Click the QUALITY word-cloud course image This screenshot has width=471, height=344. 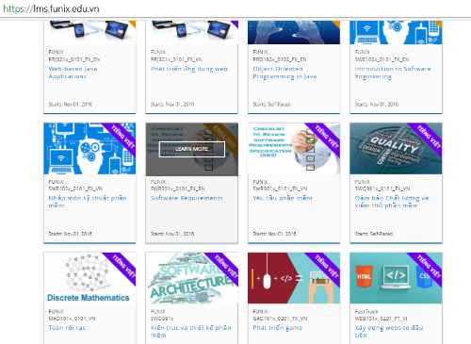click(396, 149)
